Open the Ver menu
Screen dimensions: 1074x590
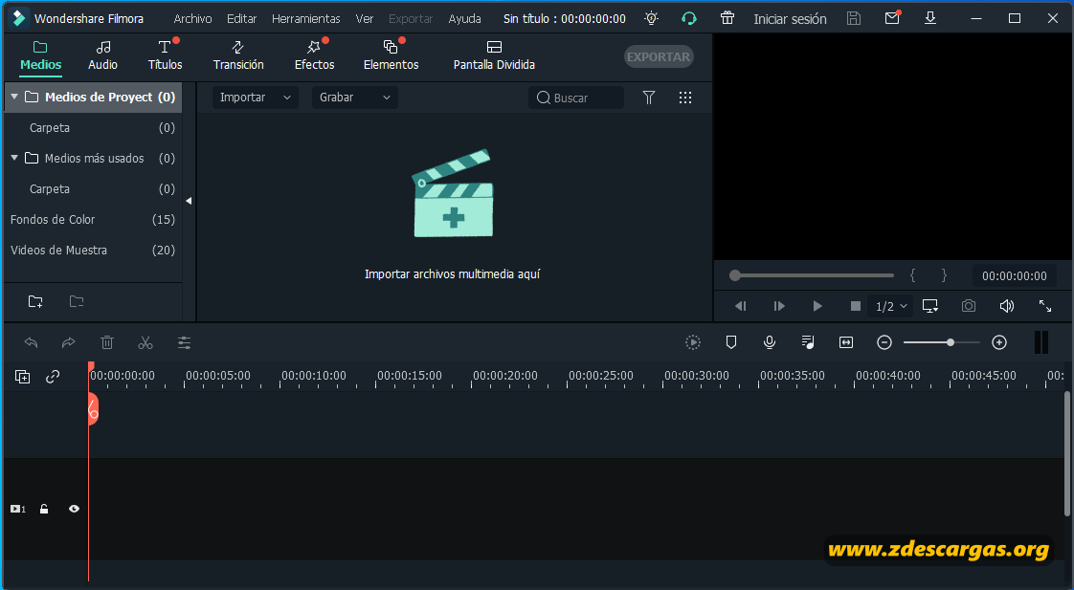click(365, 18)
